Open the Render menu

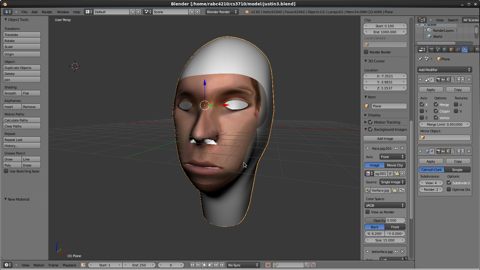pos(47,12)
